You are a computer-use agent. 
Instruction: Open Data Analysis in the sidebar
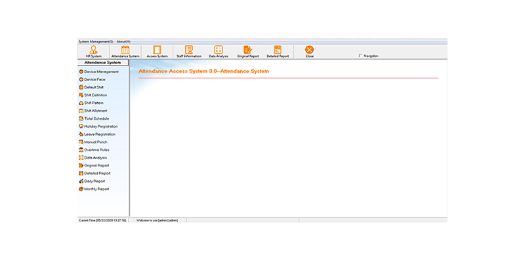(93, 158)
